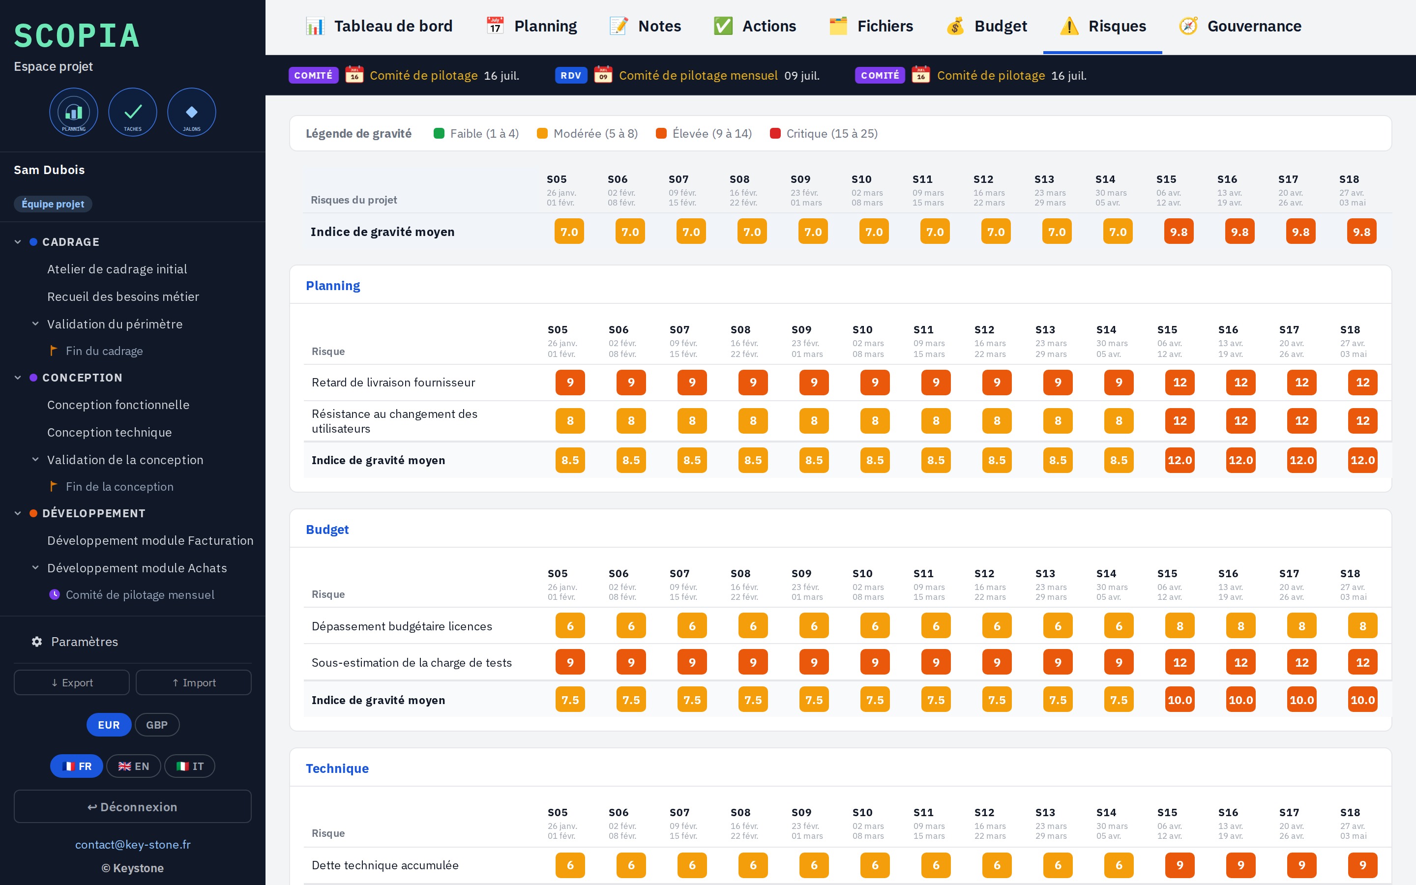Click the Critique red legend swatch
The image size is (1416, 885).
(775, 133)
